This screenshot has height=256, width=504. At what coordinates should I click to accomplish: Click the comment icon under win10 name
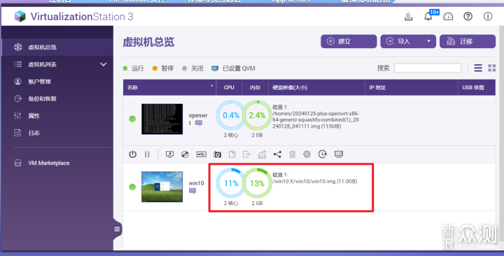pyautogui.click(x=192, y=191)
